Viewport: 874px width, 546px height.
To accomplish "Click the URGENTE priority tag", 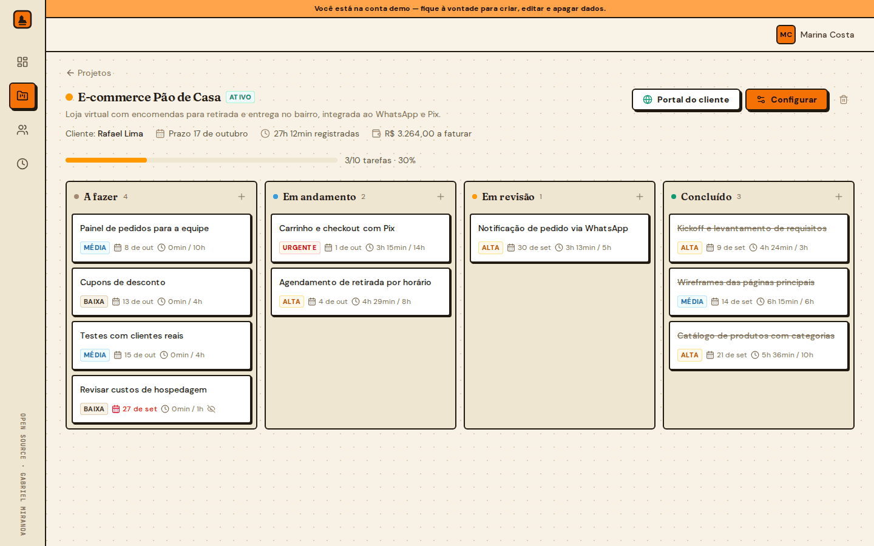I will point(300,248).
